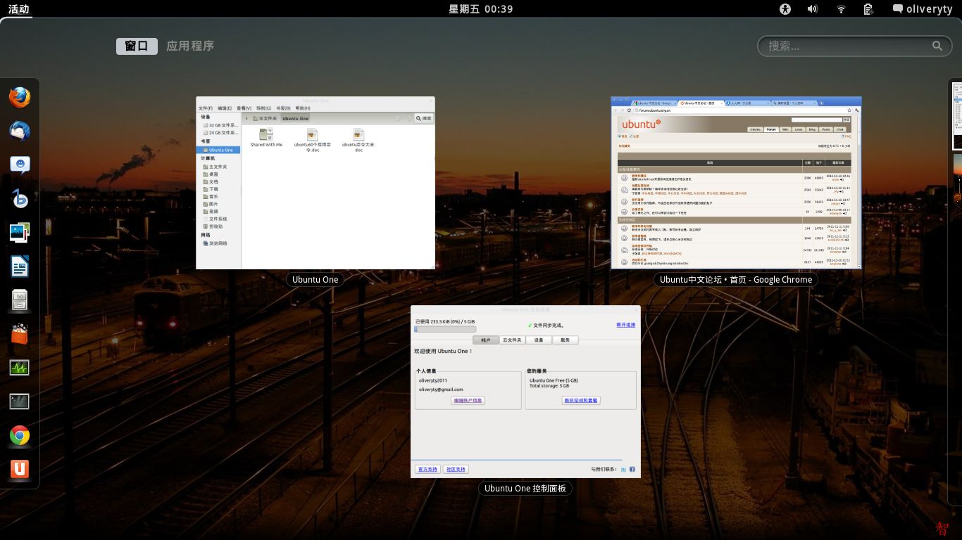Switch to the 应用程序 applications view
Viewport: 962px width, 540px height.
190,46
